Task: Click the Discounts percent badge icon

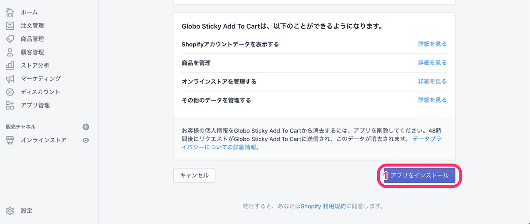Action: pyautogui.click(x=10, y=92)
